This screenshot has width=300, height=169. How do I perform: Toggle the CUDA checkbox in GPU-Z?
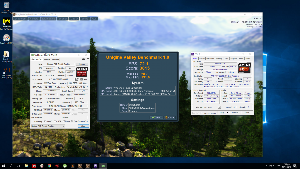[55, 121]
